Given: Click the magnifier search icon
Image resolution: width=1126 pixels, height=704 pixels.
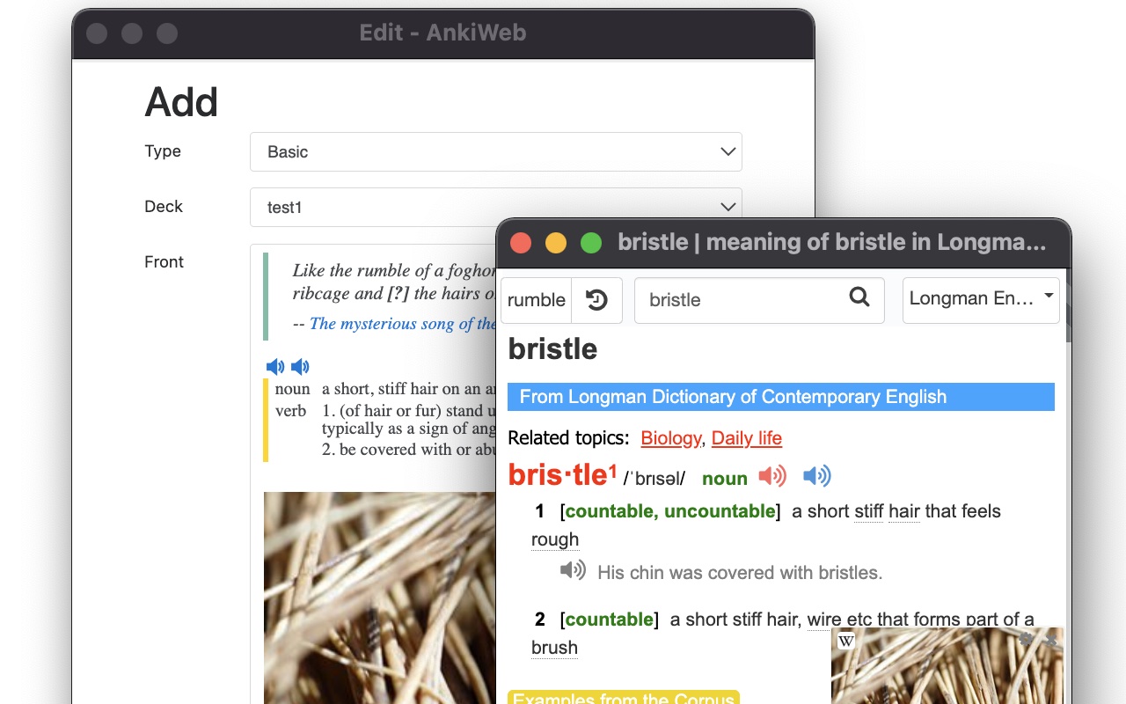Looking at the screenshot, I should 859,297.
